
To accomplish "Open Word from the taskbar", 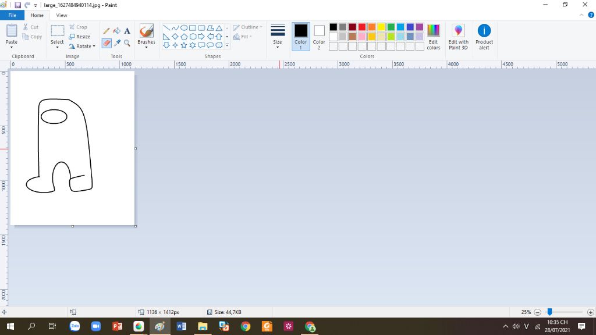I will tap(182, 326).
